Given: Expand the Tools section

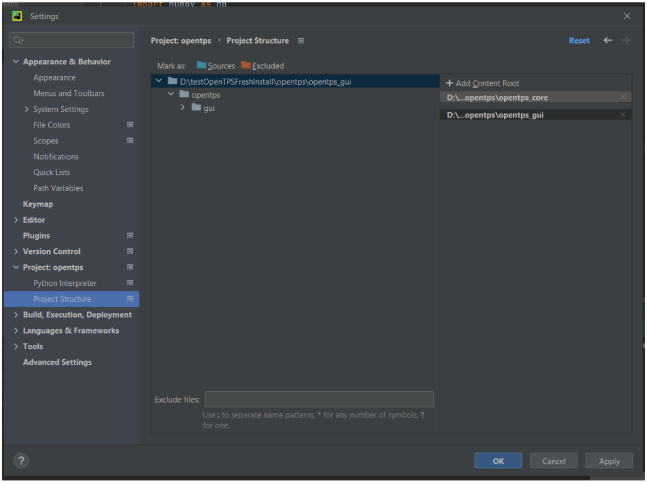Looking at the screenshot, I should point(16,347).
